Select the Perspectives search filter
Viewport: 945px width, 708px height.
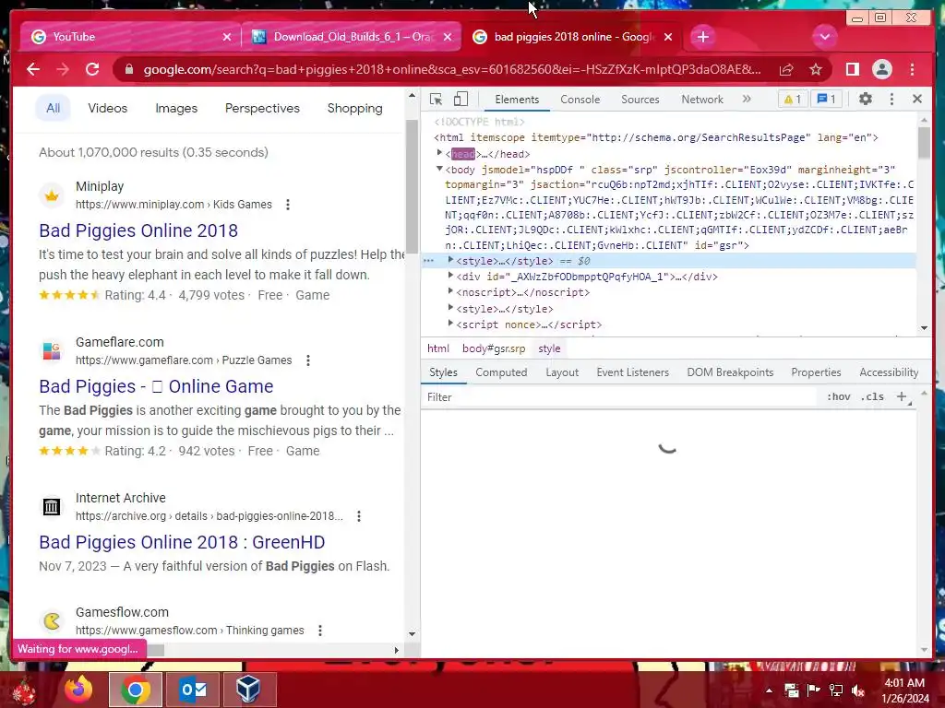(262, 109)
